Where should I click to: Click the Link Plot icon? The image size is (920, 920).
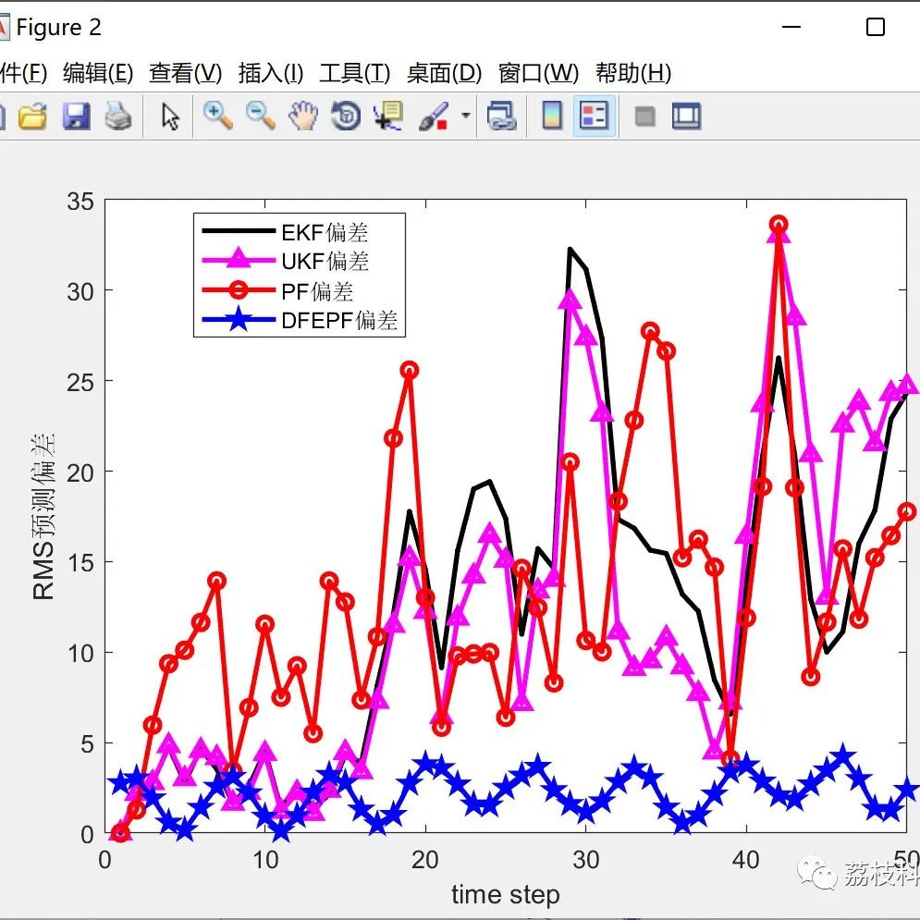click(502, 116)
